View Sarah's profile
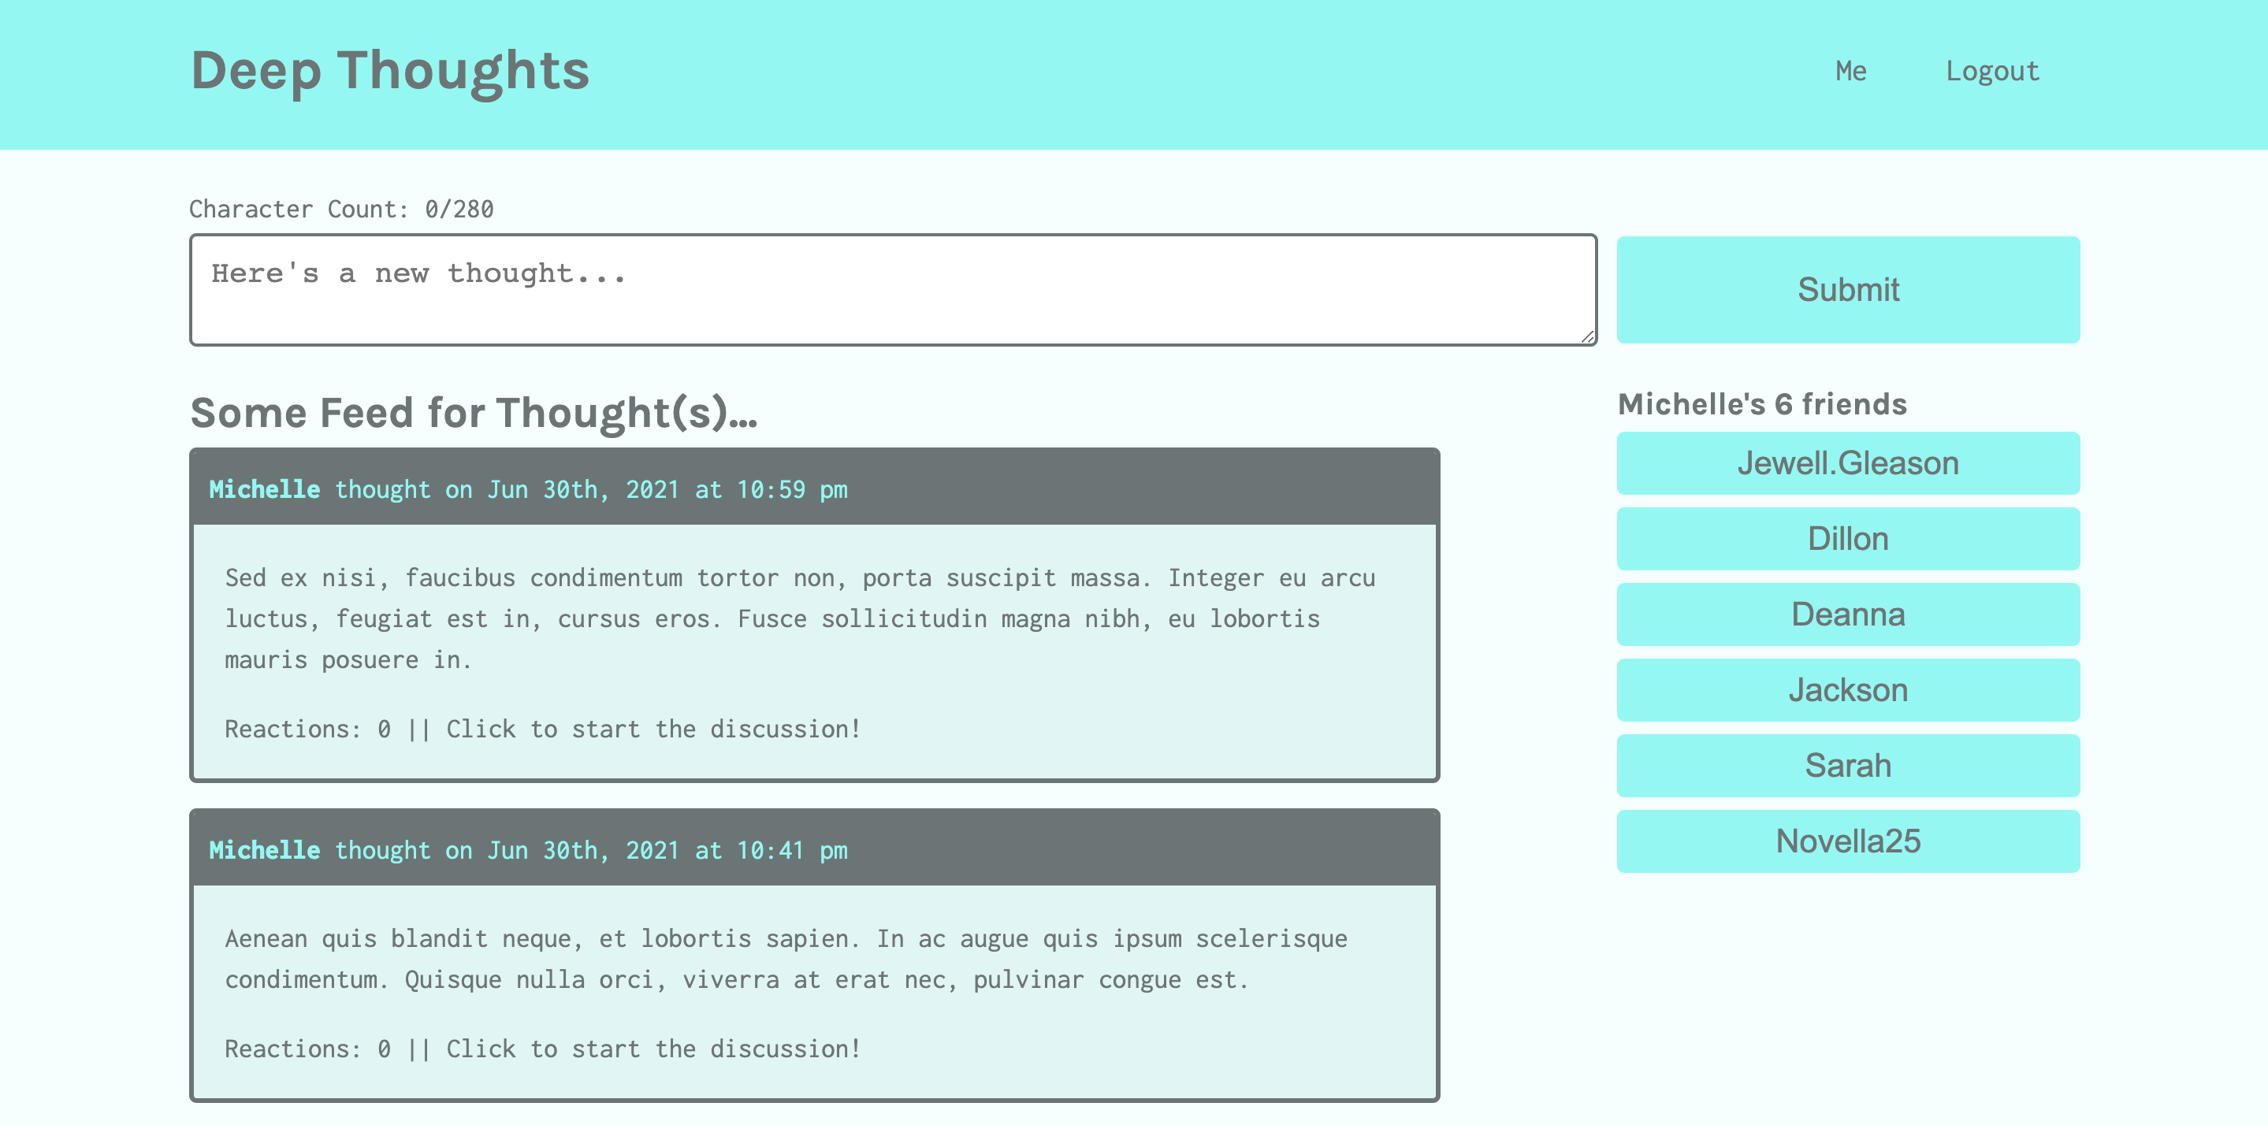 click(1848, 765)
